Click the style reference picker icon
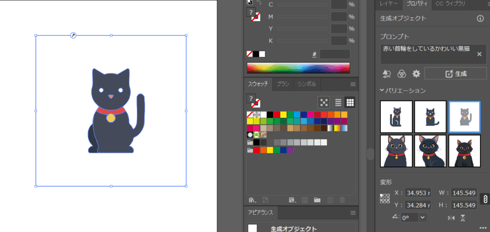 tap(387, 74)
